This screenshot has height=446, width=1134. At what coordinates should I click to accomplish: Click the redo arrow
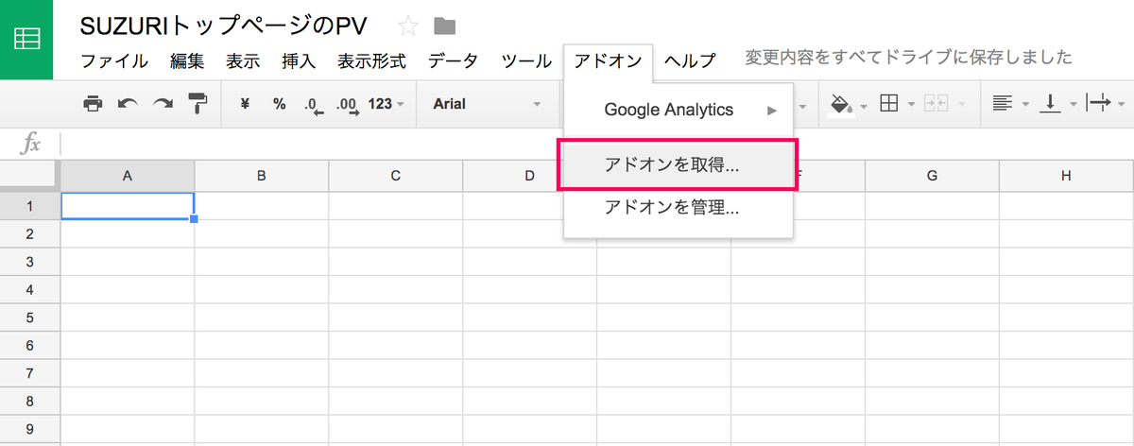point(163,104)
